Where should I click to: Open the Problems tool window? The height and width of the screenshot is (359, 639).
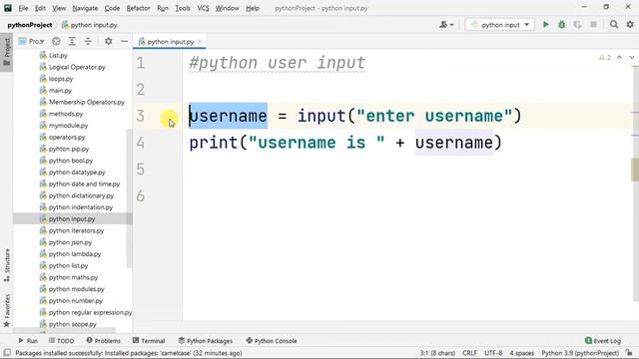click(x=104, y=341)
